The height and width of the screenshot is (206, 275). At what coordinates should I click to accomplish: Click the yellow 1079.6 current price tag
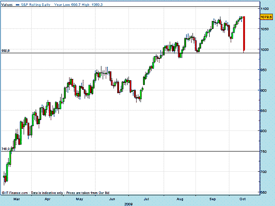tap(266, 17)
